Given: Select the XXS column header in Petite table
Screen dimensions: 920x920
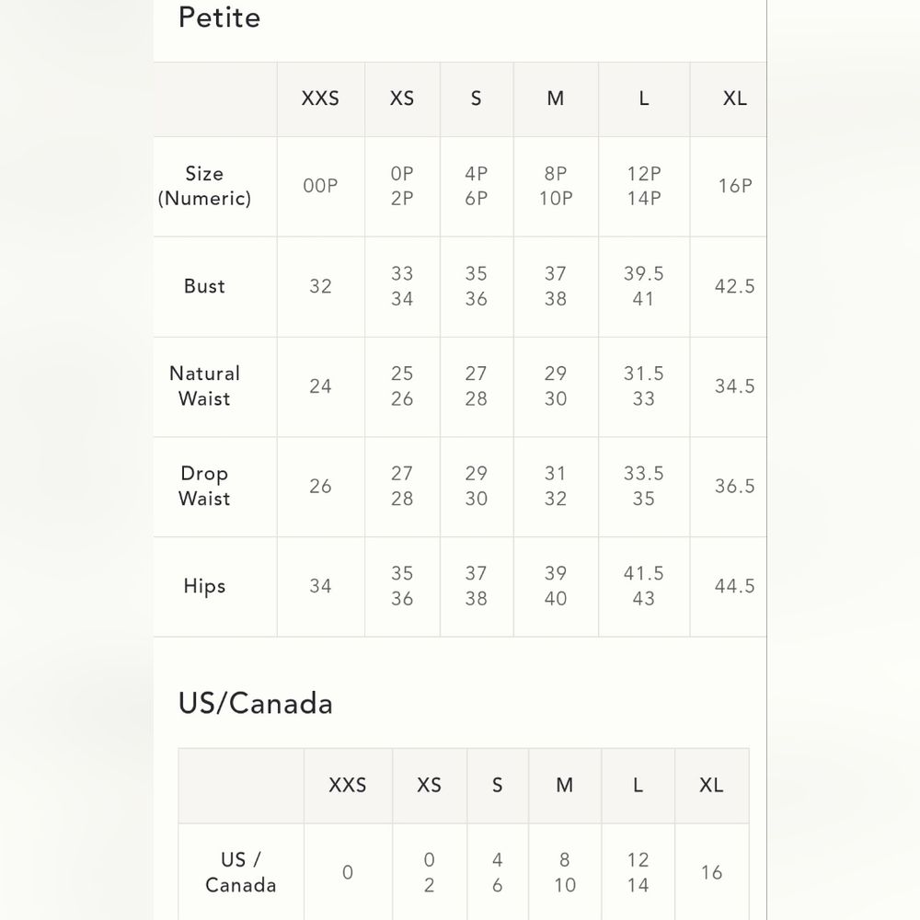Looking at the screenshot, I should point(320,98).
